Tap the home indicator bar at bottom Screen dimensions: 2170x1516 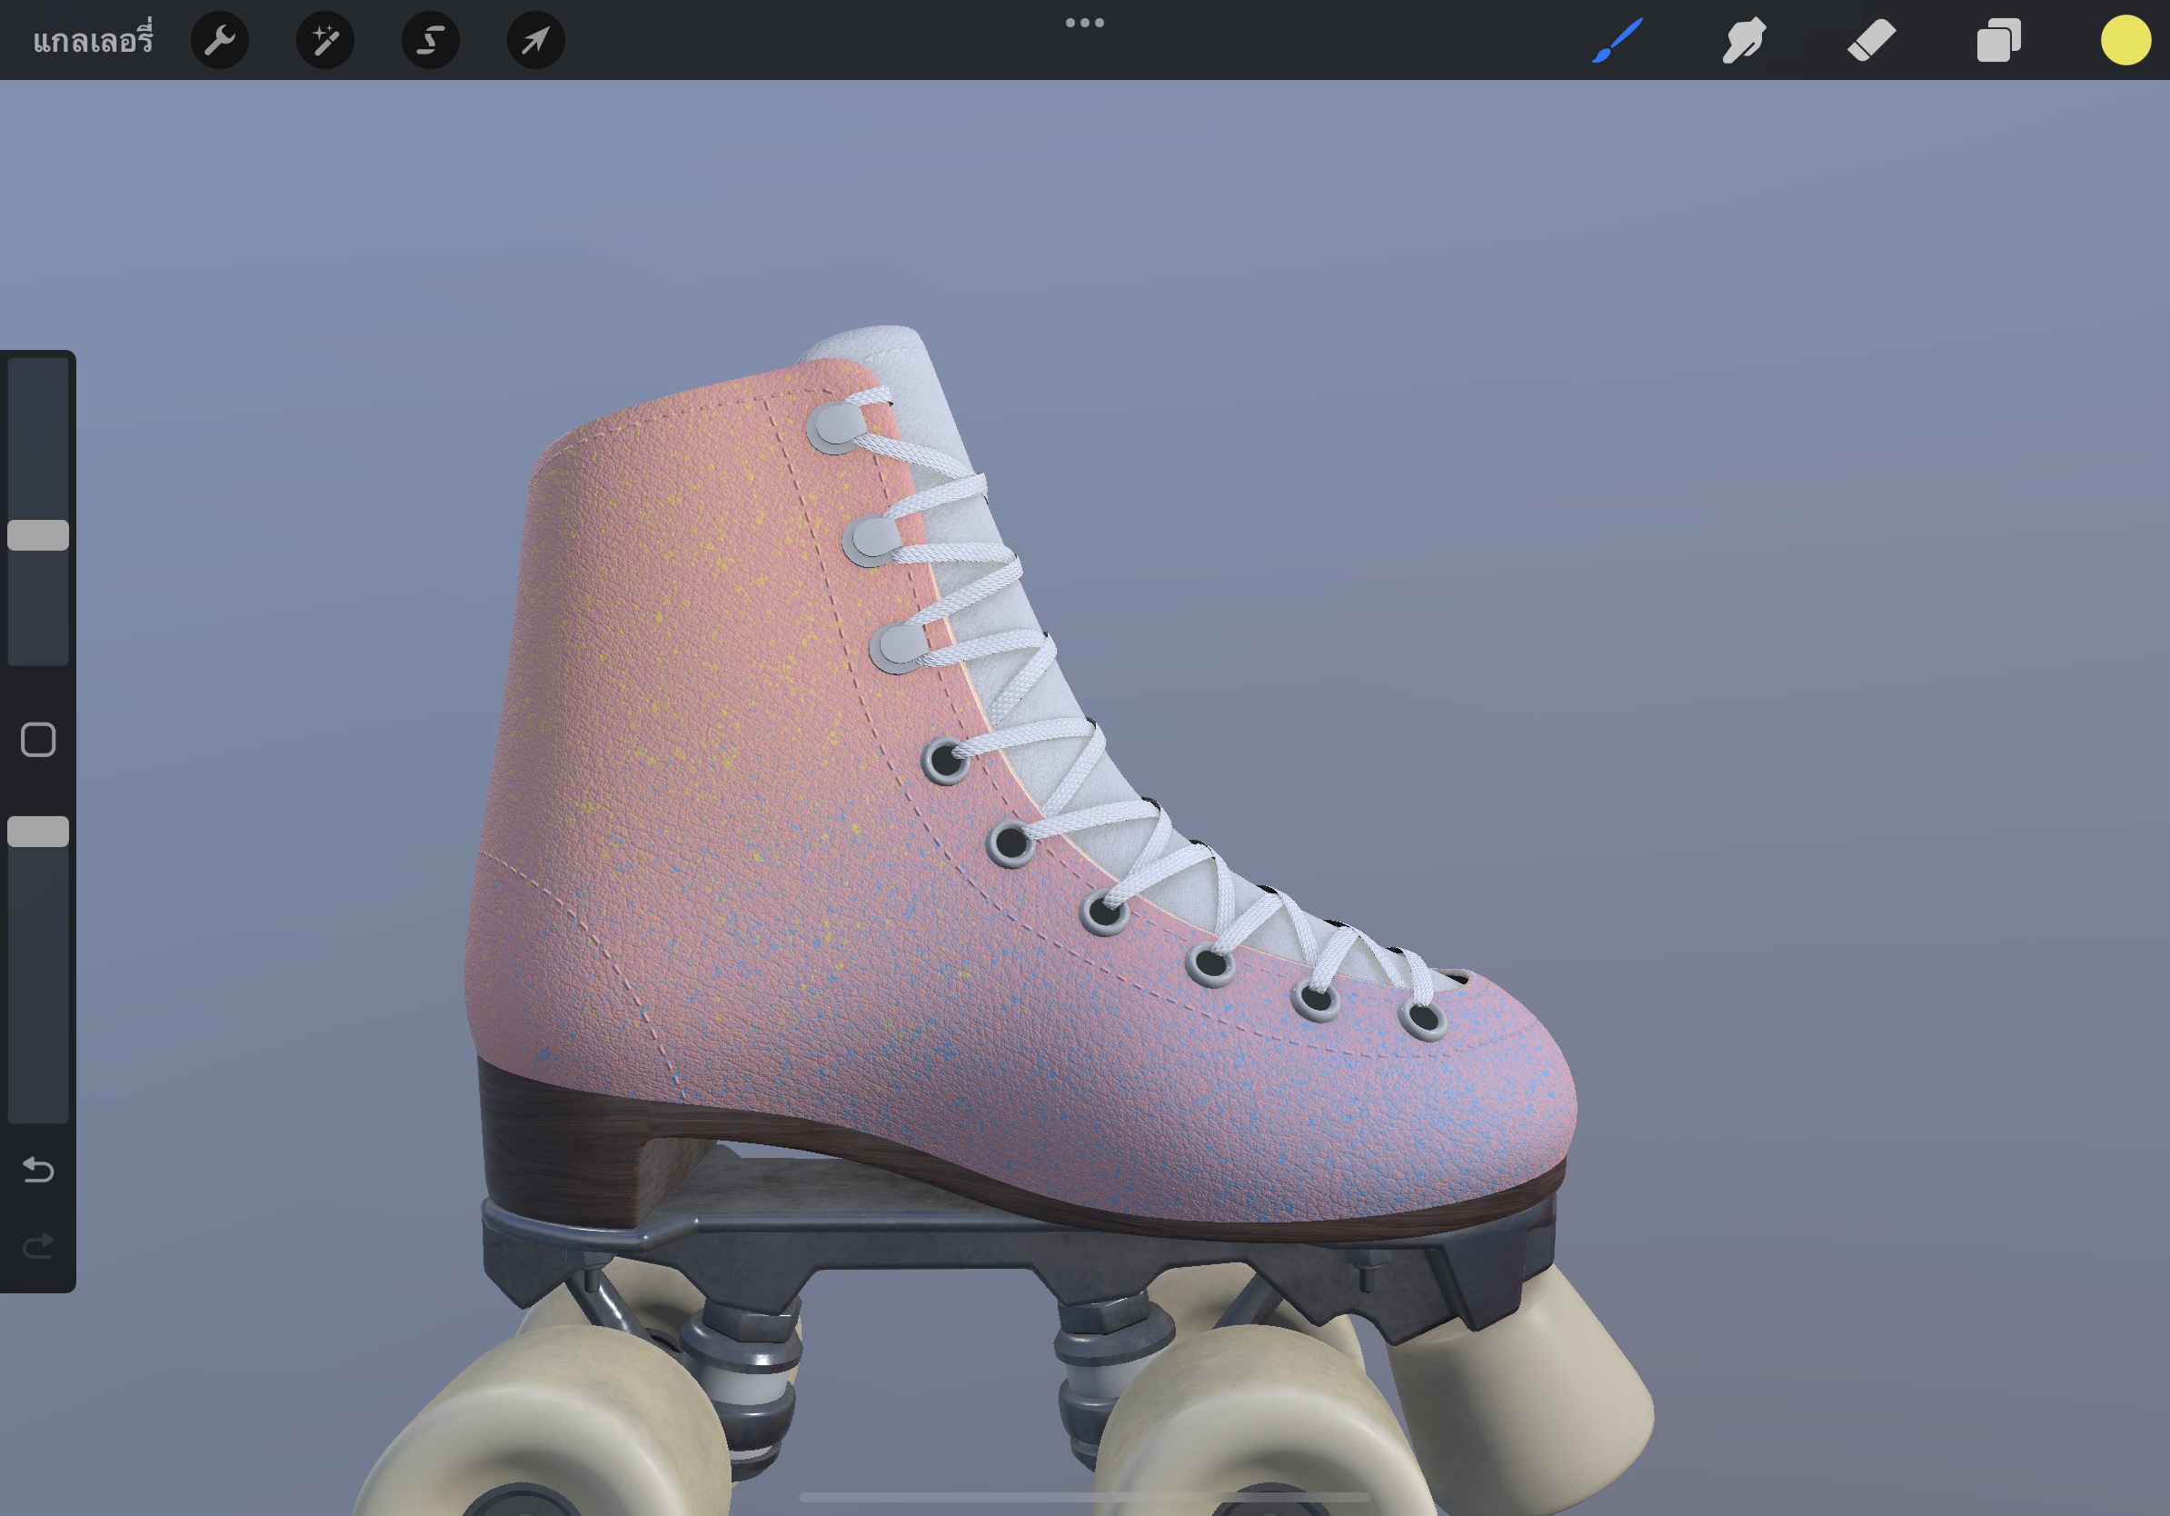(1084, 1497)
